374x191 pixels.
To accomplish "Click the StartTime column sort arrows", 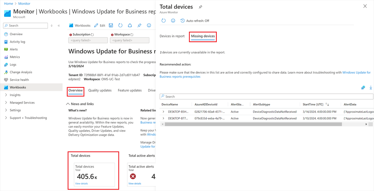I will pyautogui.click(x=327, y=105).
